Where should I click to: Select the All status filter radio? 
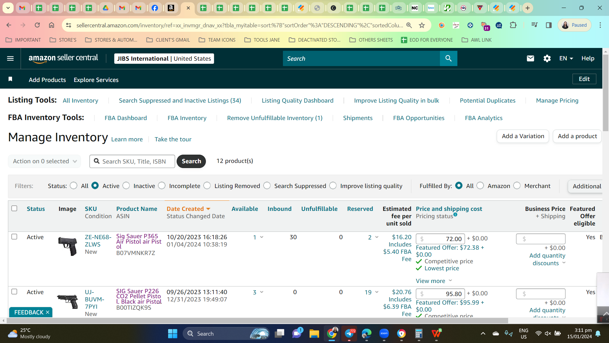tap(74, 185)
